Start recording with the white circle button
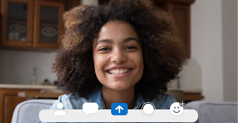The height and width of the screenshot is (123, 238). 148,109
